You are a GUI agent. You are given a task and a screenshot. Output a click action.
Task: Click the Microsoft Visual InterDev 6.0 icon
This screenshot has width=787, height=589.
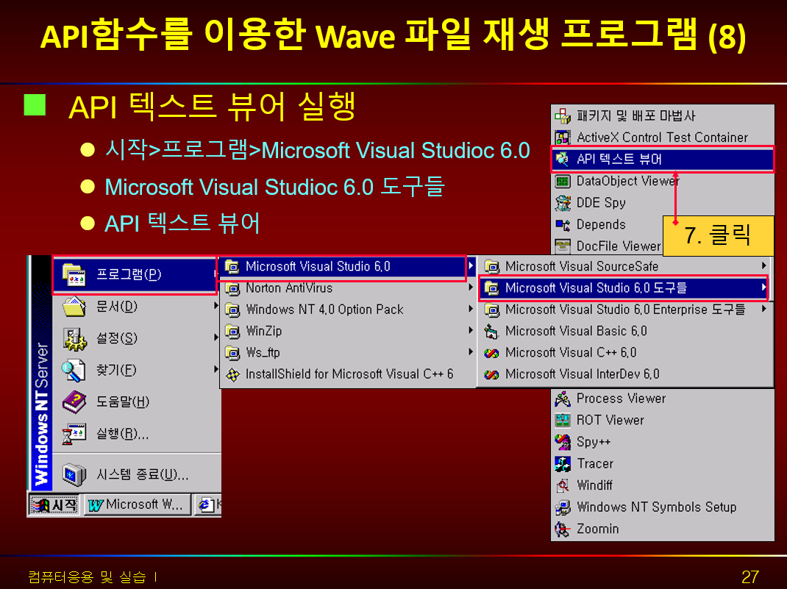[491, 374]
